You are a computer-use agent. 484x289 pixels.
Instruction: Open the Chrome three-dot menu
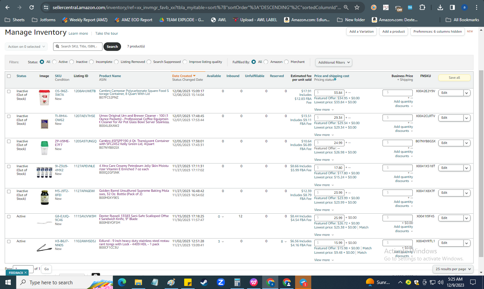click(x=477, y=7)
